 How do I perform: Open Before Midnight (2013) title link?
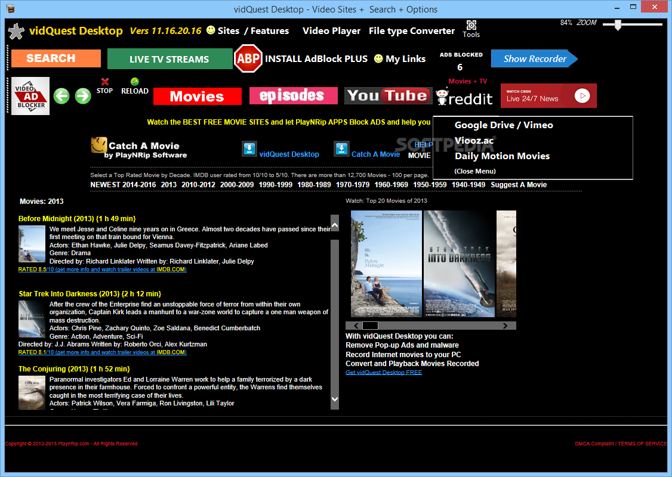point(77,218)
